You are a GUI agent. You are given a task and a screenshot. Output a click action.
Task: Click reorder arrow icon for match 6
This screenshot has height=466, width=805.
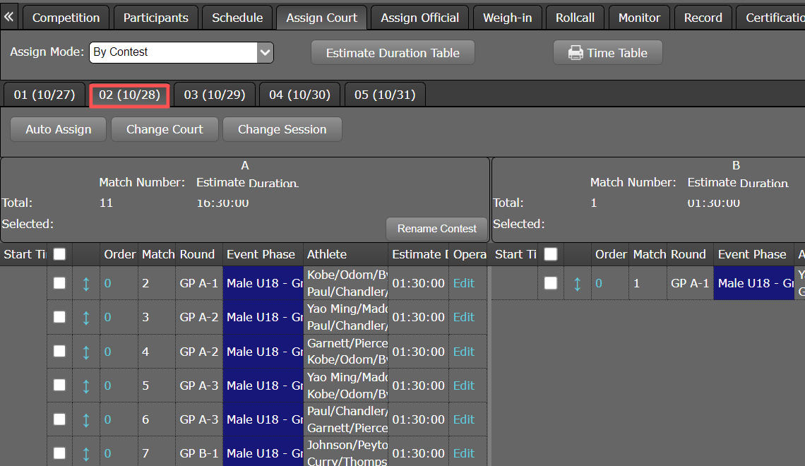click(86, 419)
